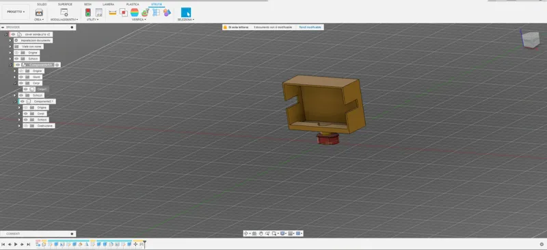Click the move feature icon in timeline
The width and height of the screenshot is (547, 250).
click(x=135, y=245)
